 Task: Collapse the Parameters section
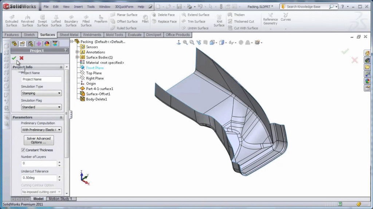pos(61,118)
